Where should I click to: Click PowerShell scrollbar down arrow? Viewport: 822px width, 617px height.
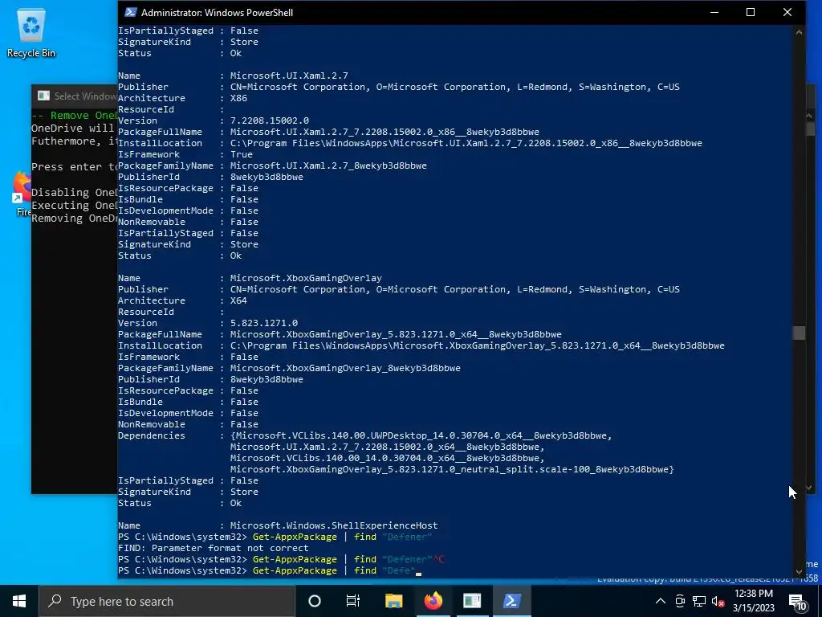pyautogui.click(x=799, y=572)
